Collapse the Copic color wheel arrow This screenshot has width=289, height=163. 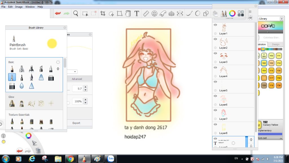[268, 32]
